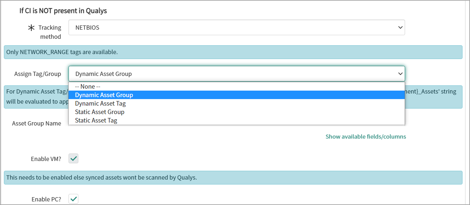The image size is (470, 205).
Task: Collapse the Assign Tag/Group dropdown field
Action: (236, 74)
